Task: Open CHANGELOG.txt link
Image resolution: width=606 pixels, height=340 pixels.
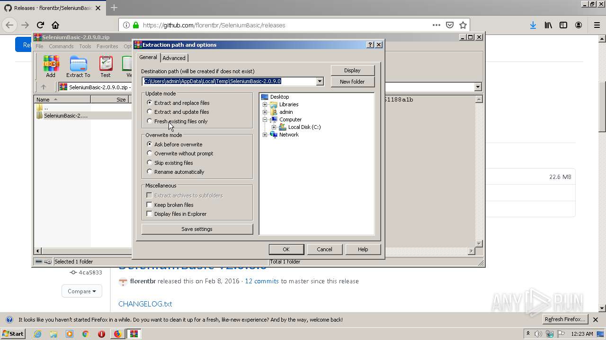Action: click(x=145, y=304)
